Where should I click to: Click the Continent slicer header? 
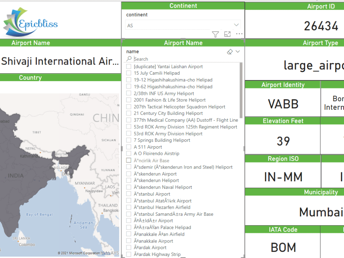183,6
